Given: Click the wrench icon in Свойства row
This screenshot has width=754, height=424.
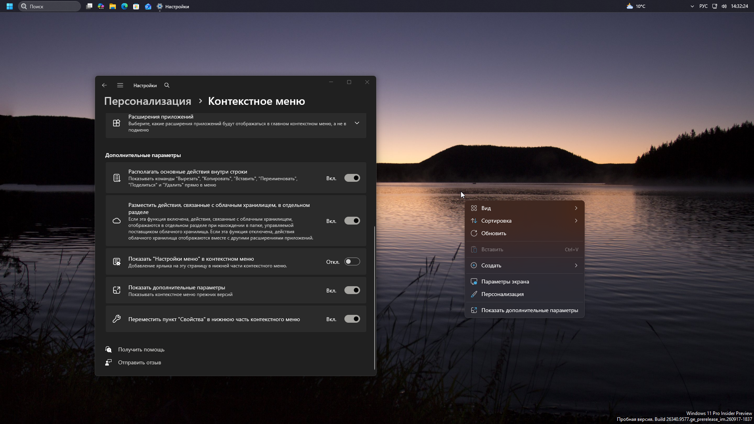Looking at the screenshot, I should click(117, 319).
